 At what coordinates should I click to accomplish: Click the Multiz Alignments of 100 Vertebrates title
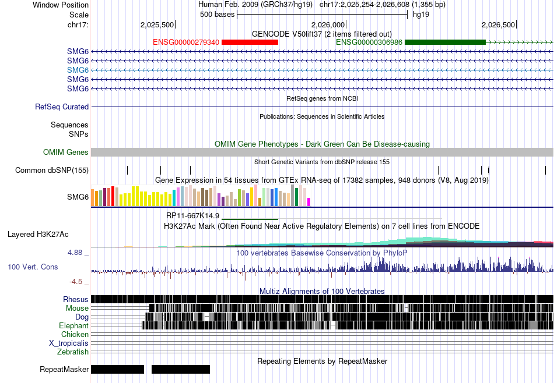point(322,291)
